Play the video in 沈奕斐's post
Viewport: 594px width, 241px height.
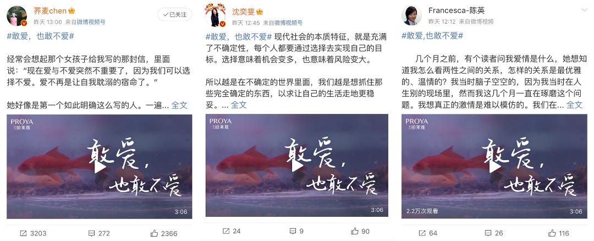(297, 166)
